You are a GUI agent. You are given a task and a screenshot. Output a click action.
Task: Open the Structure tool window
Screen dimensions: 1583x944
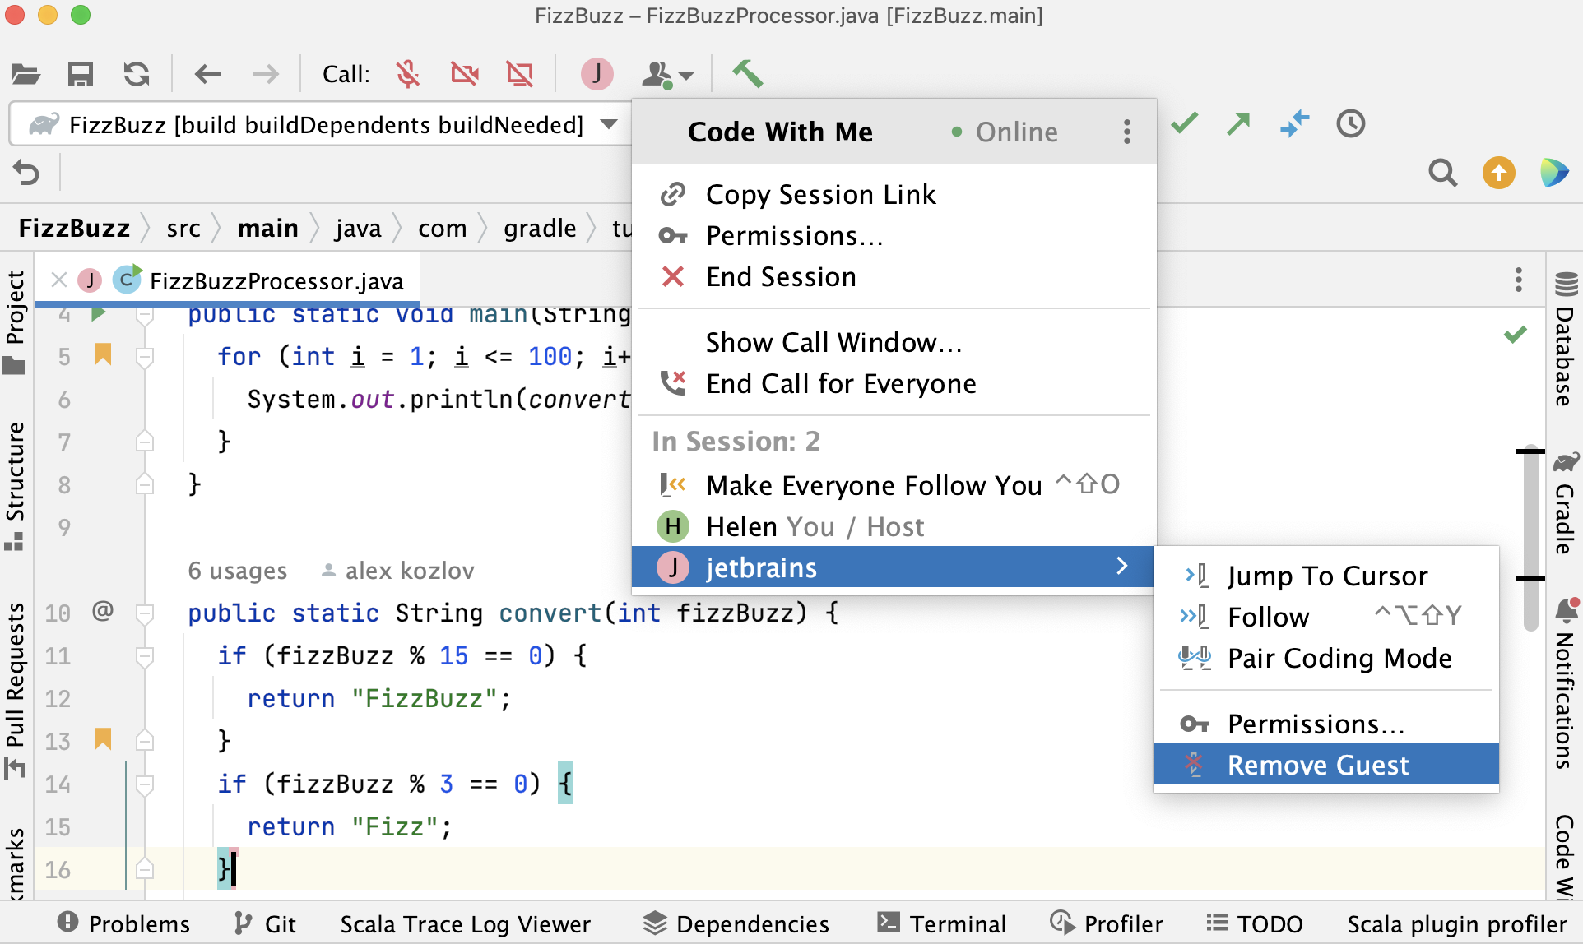point(15,485)
